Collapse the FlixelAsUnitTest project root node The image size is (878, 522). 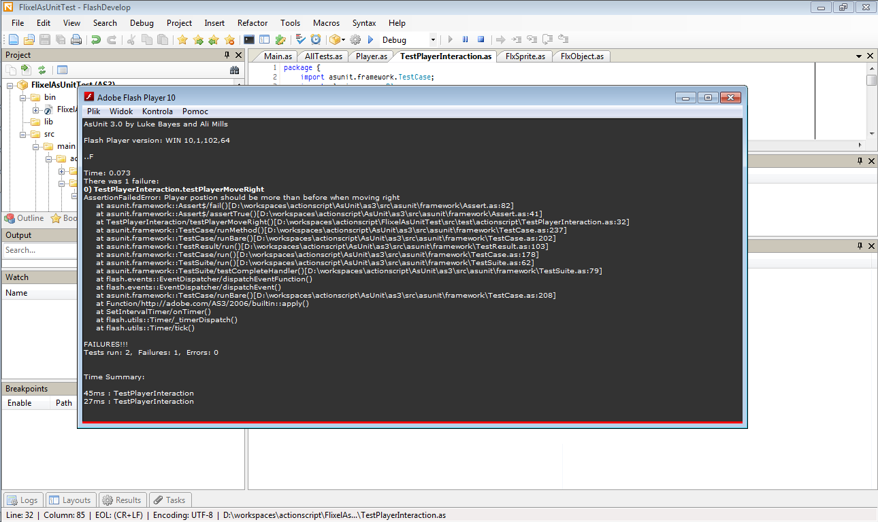point(11,86)
